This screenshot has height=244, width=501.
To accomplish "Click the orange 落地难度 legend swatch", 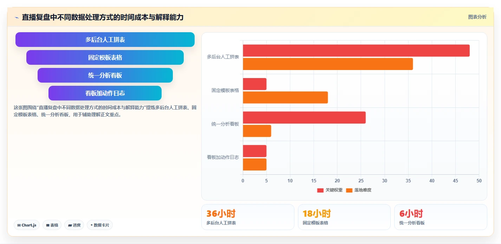I will [x=349, y=190].
